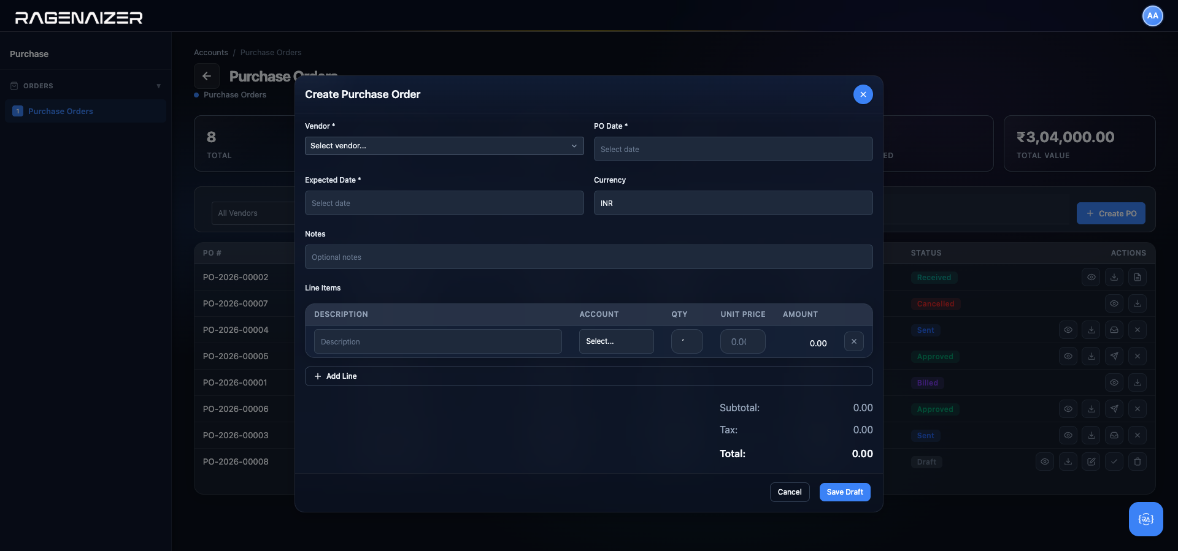1178x551 pixels.
Task: Select Purchase Orders in the sidebar
Action: [85, 111]
